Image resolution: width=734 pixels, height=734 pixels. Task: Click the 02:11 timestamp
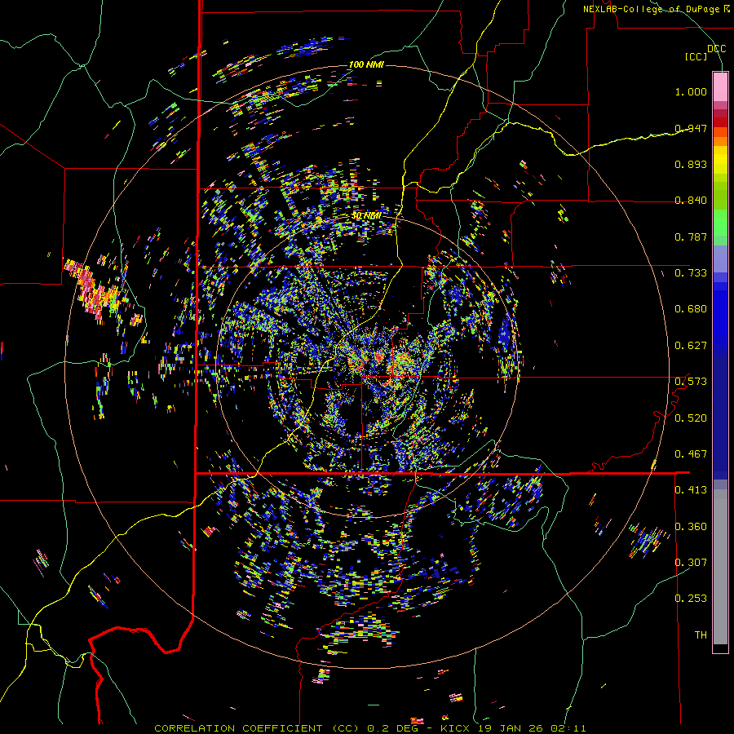coord(568,728)
